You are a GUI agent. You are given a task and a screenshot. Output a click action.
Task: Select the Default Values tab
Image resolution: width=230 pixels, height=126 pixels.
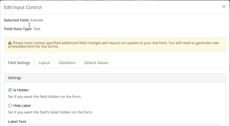pos(96,63)
